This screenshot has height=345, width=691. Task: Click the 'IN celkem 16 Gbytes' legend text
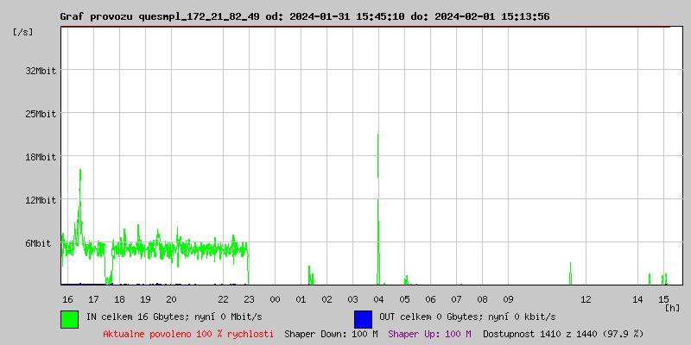pyautogui.click(x=173, y=317)
